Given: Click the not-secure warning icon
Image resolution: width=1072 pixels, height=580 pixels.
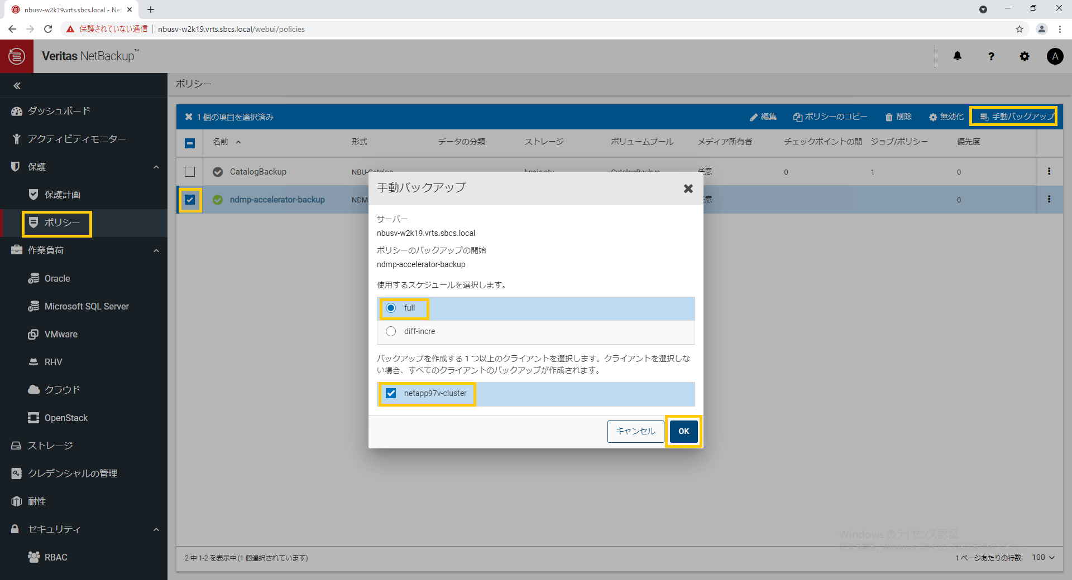Looking at the screenshot, I should tap(70, 29).
